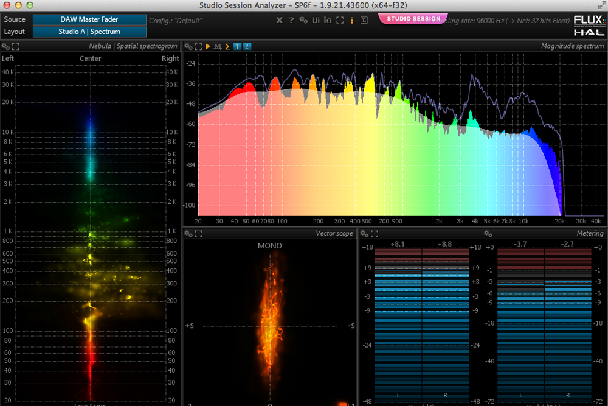Toggle channel 1 in Magnitude spectrum
The width and height of the screenshot is (608, 406).
(237, 46)
